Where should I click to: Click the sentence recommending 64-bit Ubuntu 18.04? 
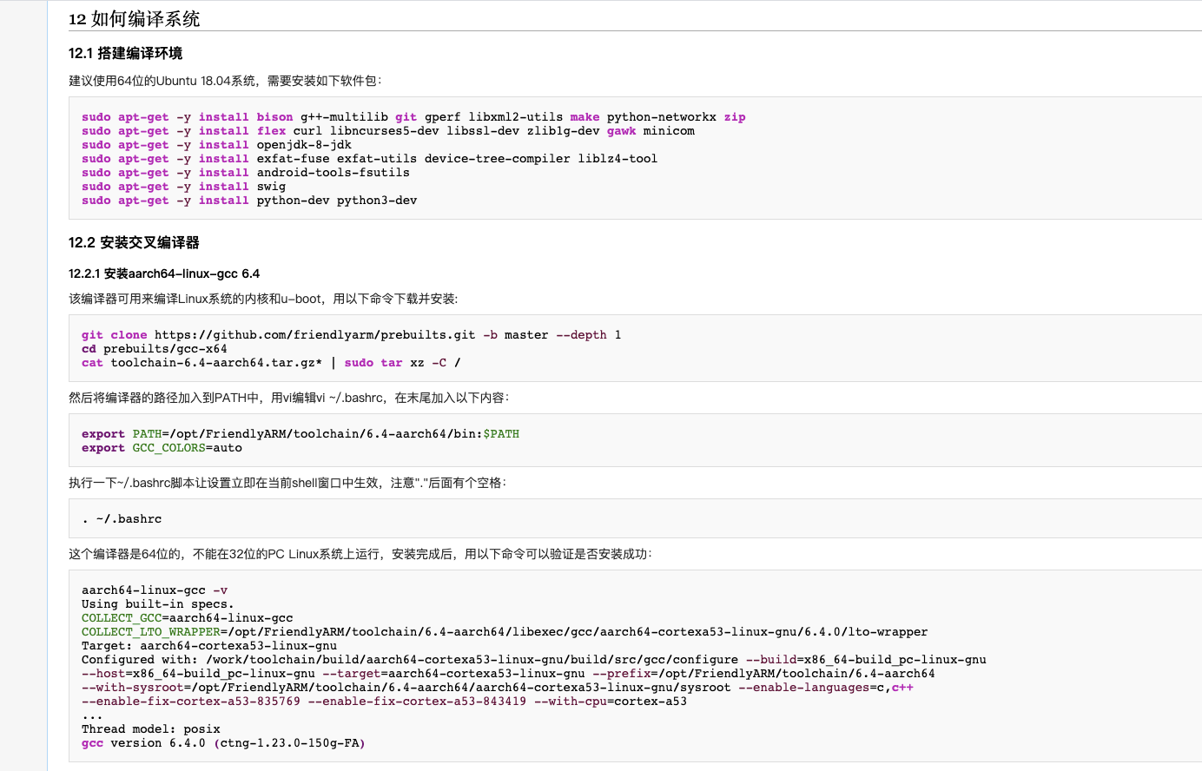[x=225, y=81]
